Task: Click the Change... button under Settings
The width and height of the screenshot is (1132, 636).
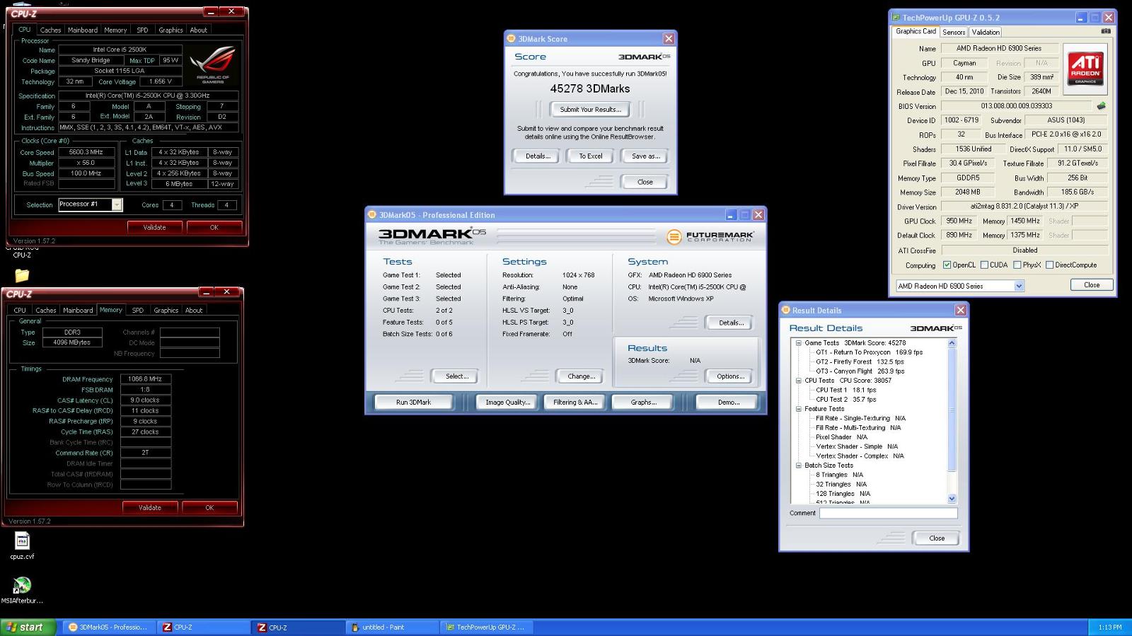Action: pos(582,376)
